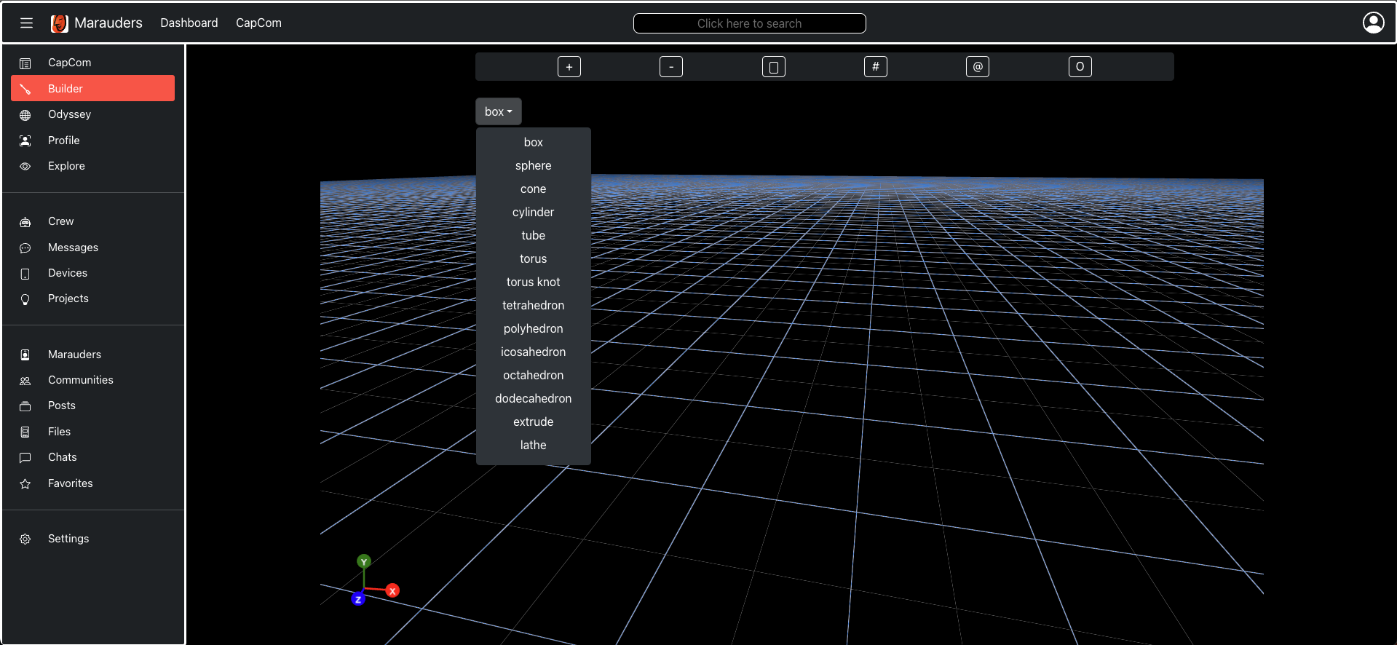Click the minus toolbar button
Image resolution: width=1397 pixels, height=645 pixels.
(671, 67)
